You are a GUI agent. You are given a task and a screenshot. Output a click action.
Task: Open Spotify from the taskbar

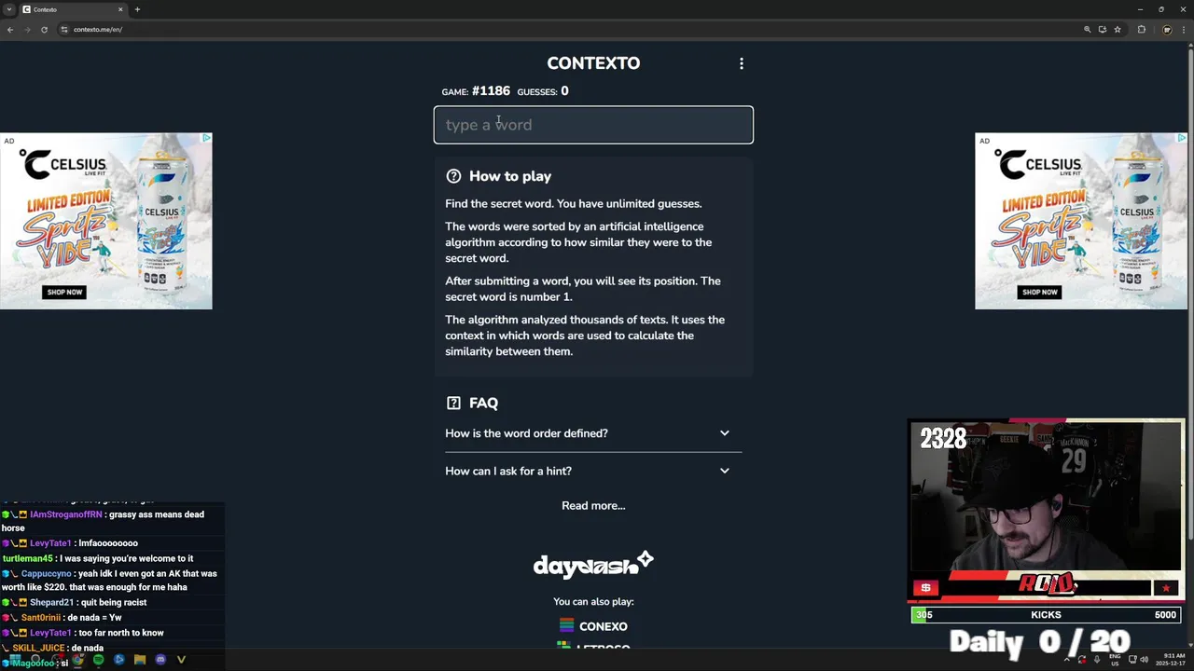coord(98,660)
